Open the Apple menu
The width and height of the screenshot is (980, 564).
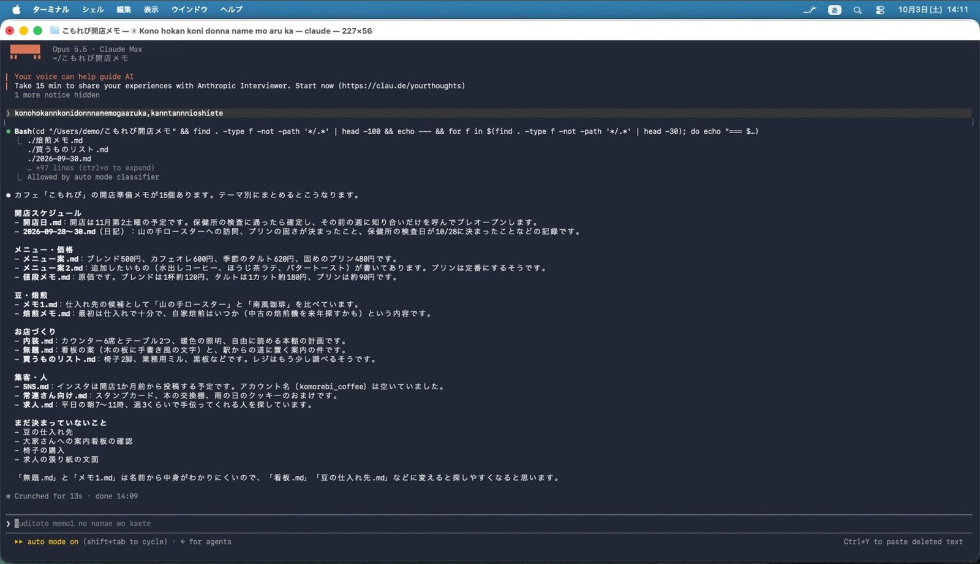click(x=17, y=9)
